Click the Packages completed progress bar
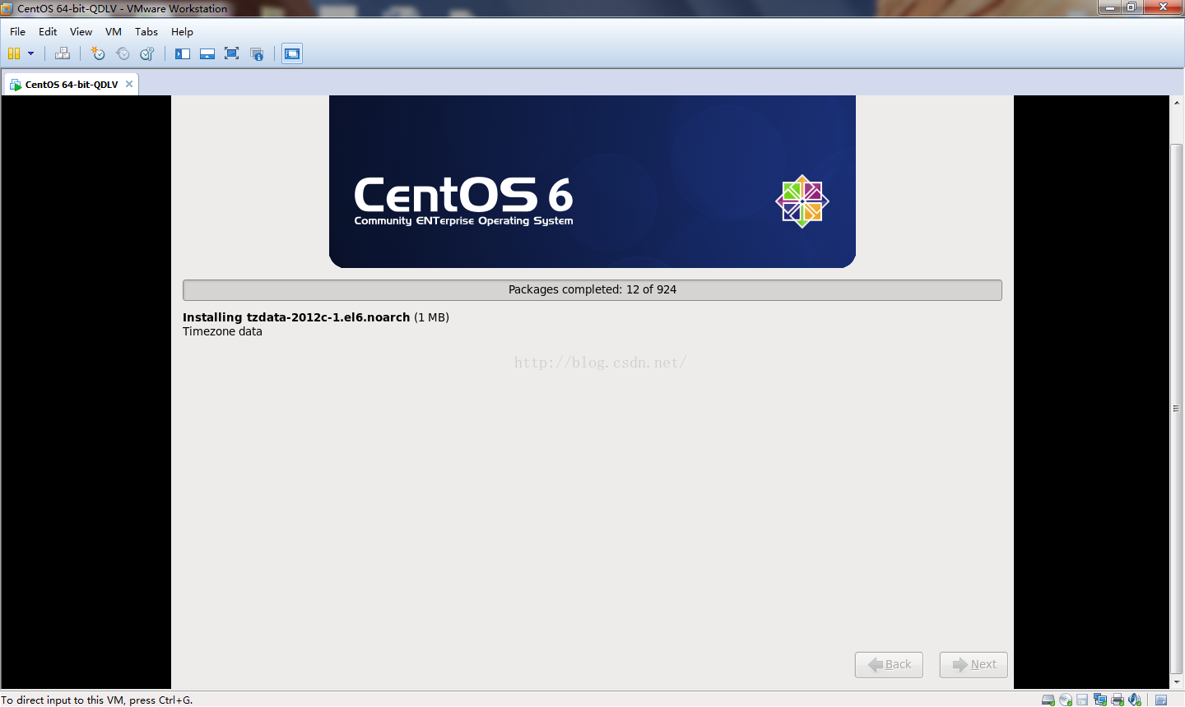 coord(592,289)
